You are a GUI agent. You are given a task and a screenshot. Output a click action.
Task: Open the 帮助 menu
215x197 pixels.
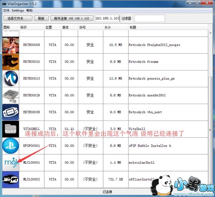[x=29, y=10]
